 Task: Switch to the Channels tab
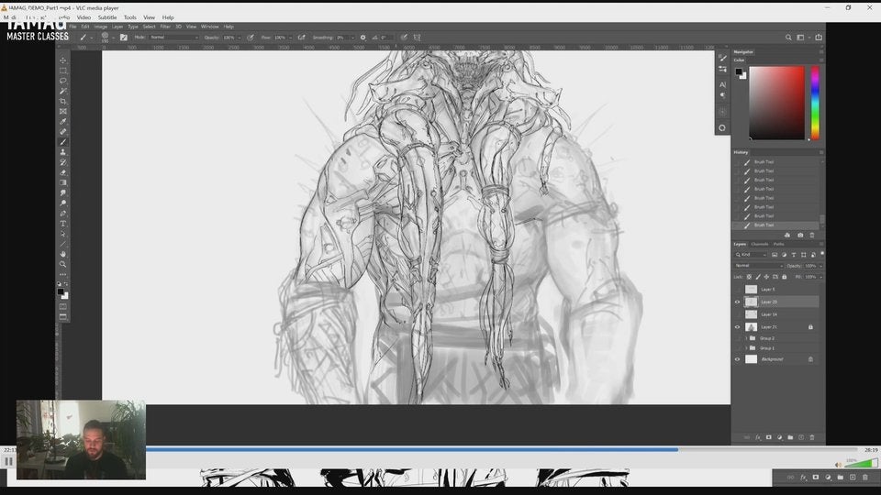click(x=760, y=244)
